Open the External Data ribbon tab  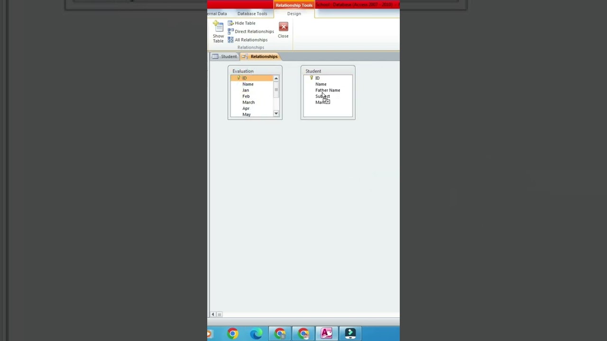(217, 14)
